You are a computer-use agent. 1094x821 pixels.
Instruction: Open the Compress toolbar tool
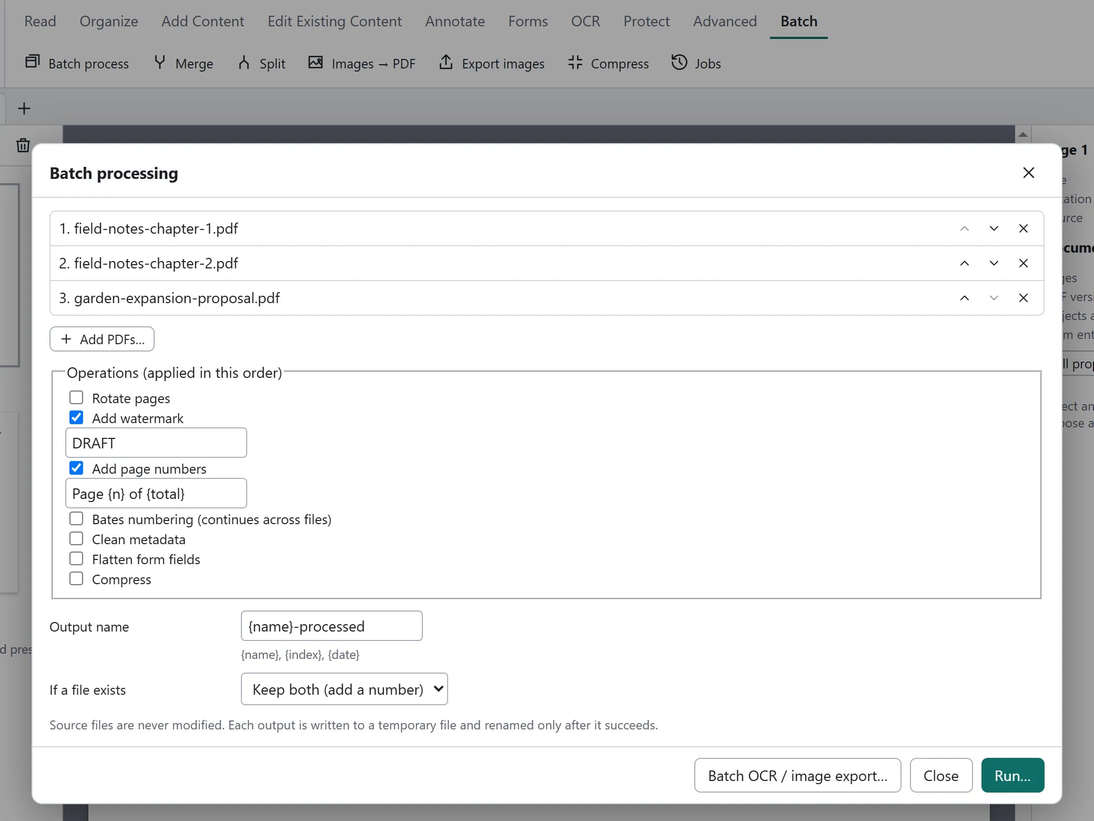[609, 63]
